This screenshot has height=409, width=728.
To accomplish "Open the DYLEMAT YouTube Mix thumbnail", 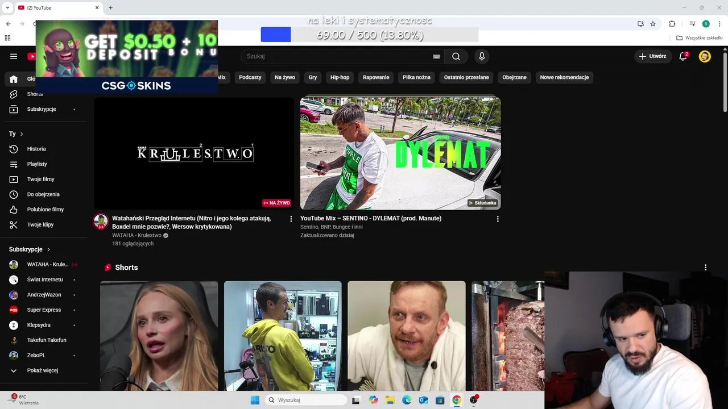I will [400, 153].
